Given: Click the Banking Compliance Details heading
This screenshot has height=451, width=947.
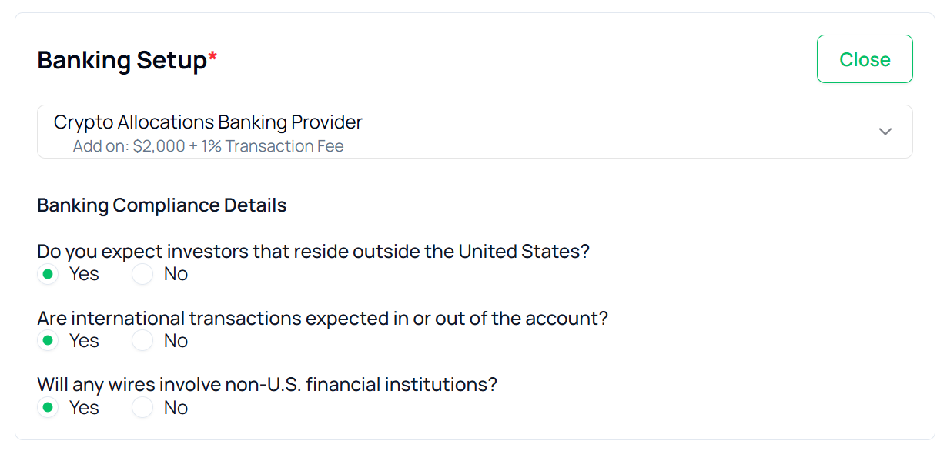Looking at the screenshot, I should 162,205.
